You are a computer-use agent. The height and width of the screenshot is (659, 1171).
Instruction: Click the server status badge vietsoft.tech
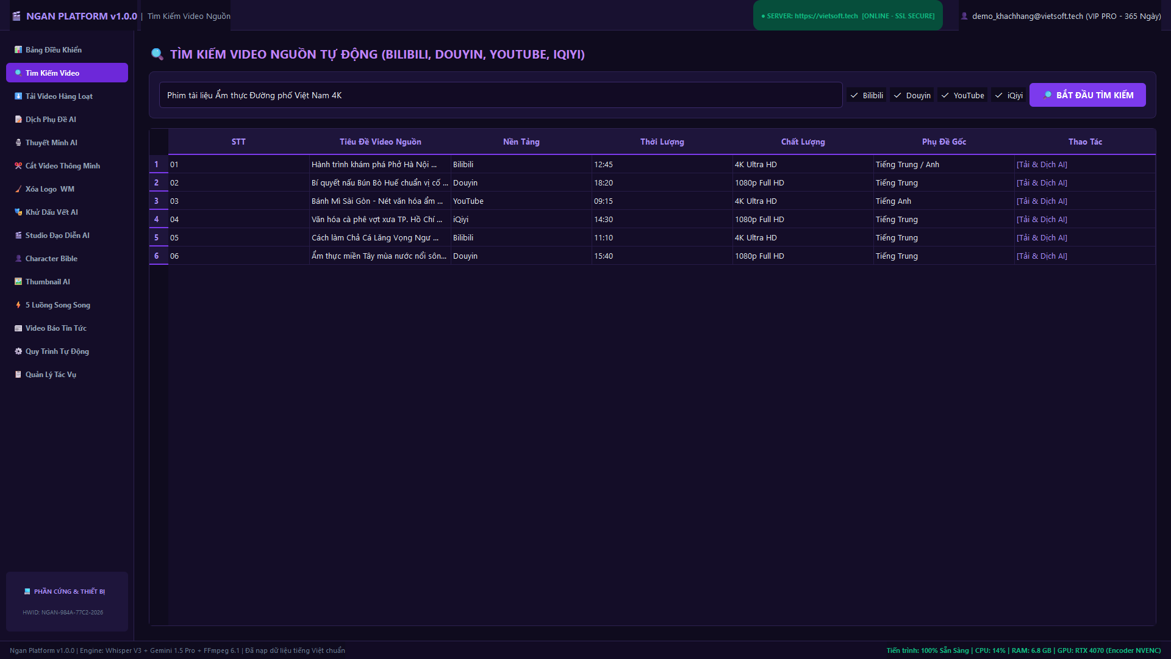tap(848, 16)
